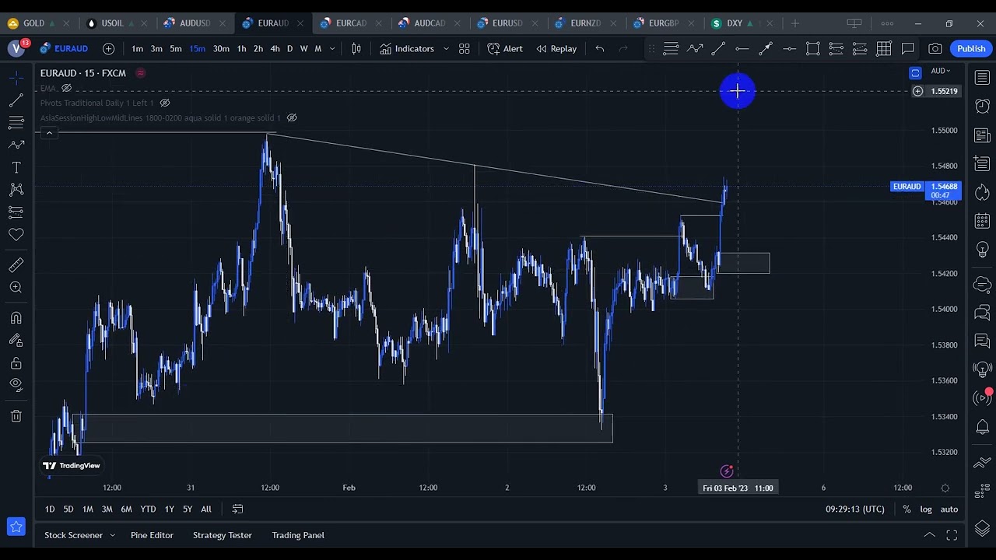The width and height of the screenshot is (996, 560).
Task: Select the trend line drawing tool in left sidebar
Action: tap(16, 100)
